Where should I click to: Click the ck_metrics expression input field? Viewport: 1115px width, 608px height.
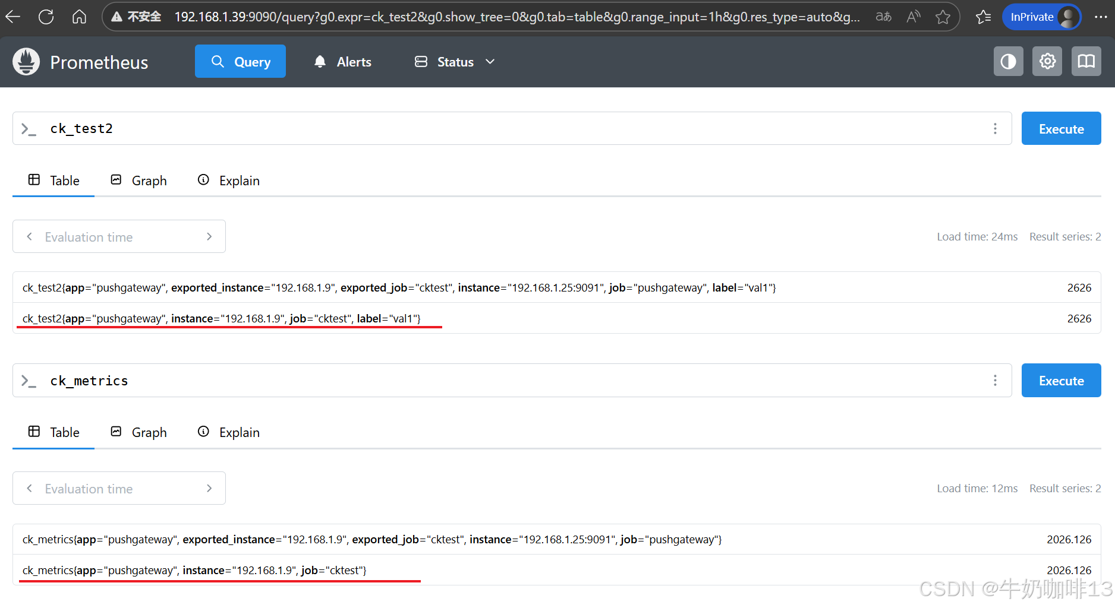[512, 380]
